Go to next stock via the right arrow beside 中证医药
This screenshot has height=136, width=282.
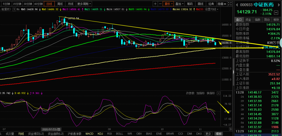coord(279,5)
